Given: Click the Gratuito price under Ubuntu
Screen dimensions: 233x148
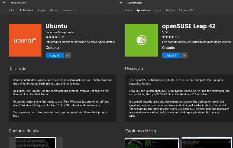Looking at the screenshot, I should tap(52, 48).
